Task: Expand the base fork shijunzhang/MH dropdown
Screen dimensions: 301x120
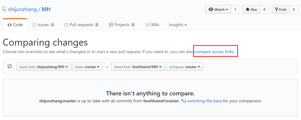Action: [44, 67]
